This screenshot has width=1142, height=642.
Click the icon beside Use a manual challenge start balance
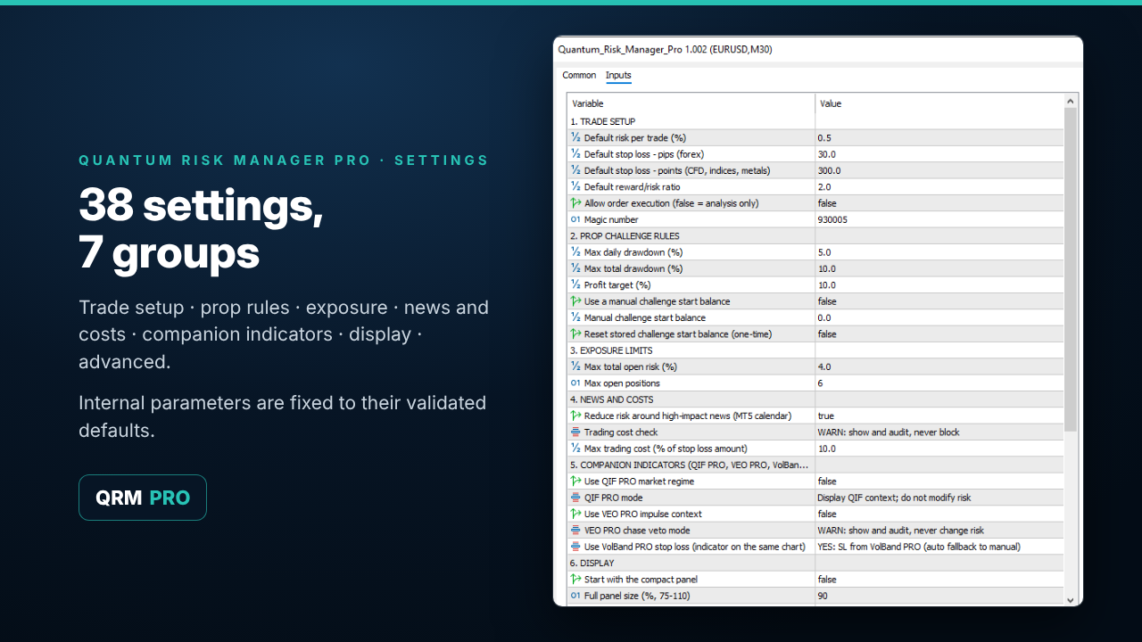575,301
